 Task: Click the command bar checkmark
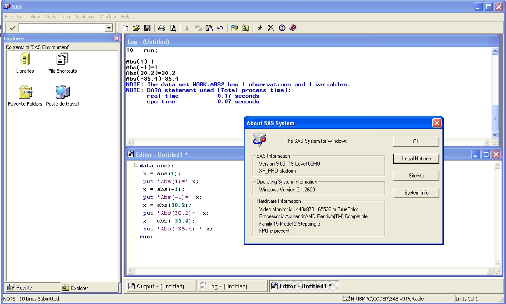(12, 28)
